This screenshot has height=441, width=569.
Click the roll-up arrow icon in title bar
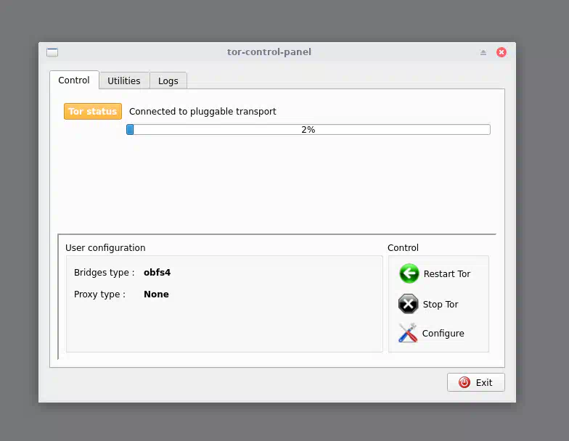point(483,52)
